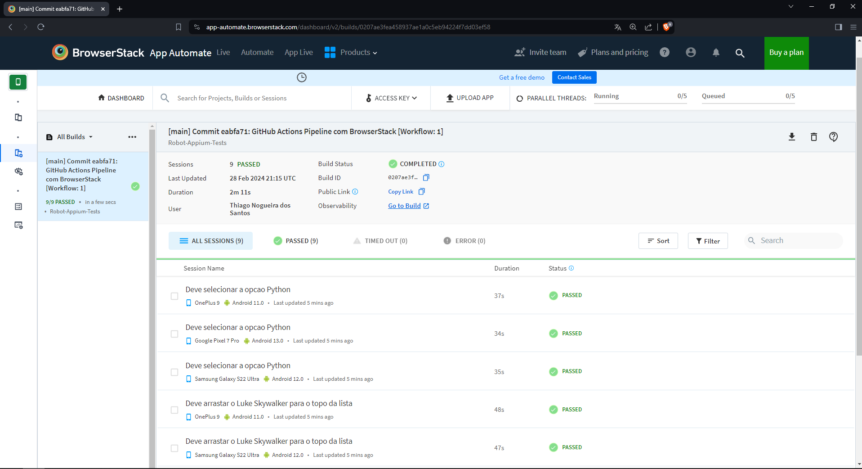Click the DASHBOARD button
This screenshot has height=469, width=862.
pos(121,98)
